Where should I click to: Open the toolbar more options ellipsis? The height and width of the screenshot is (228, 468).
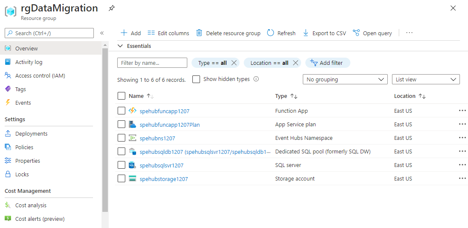[x=409, y=33]
